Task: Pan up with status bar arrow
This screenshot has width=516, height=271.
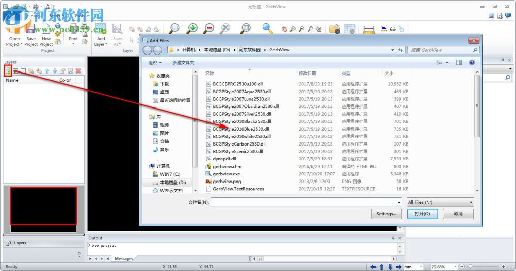Action: coord(382,267)
